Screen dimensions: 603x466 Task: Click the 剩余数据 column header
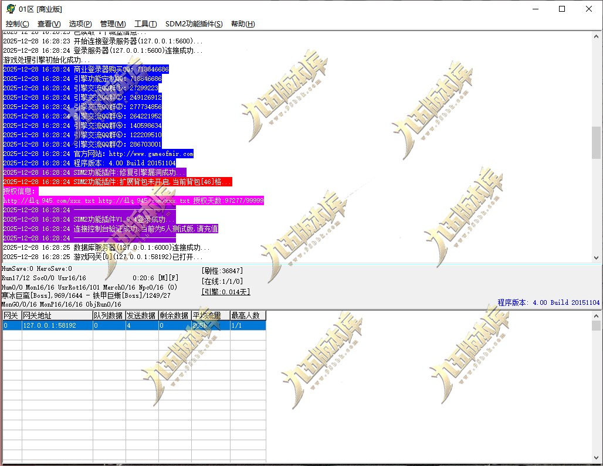[175, 315]
